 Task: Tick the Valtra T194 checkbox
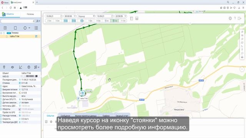(x=7, y=36)
